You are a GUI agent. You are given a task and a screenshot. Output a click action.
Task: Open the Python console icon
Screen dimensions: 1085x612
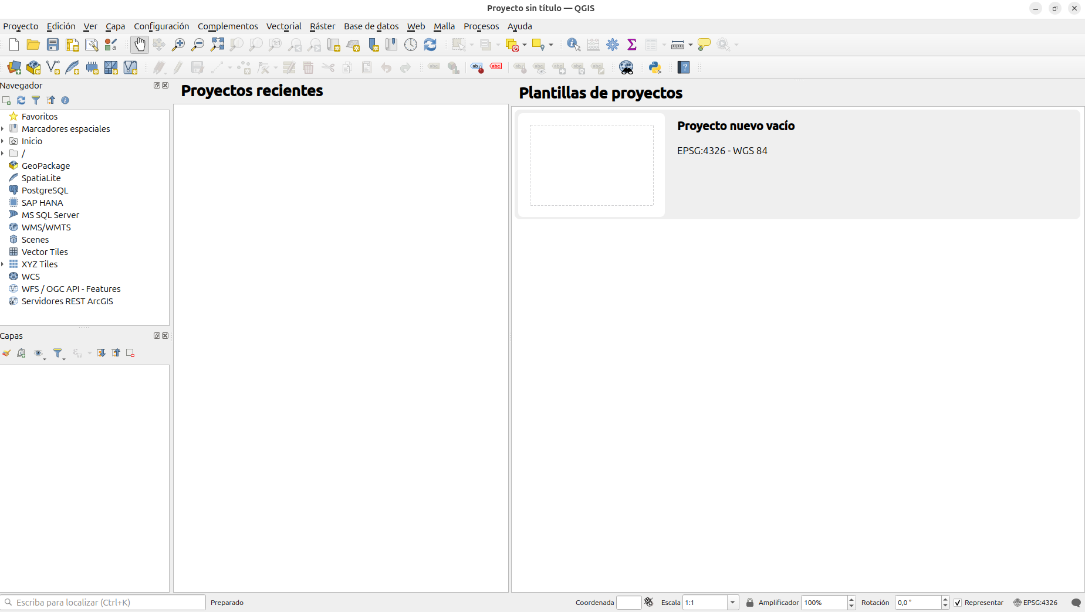tap(655, 67)
